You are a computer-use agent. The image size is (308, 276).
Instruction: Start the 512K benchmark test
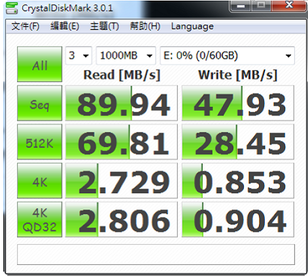[x=39, y=142]
